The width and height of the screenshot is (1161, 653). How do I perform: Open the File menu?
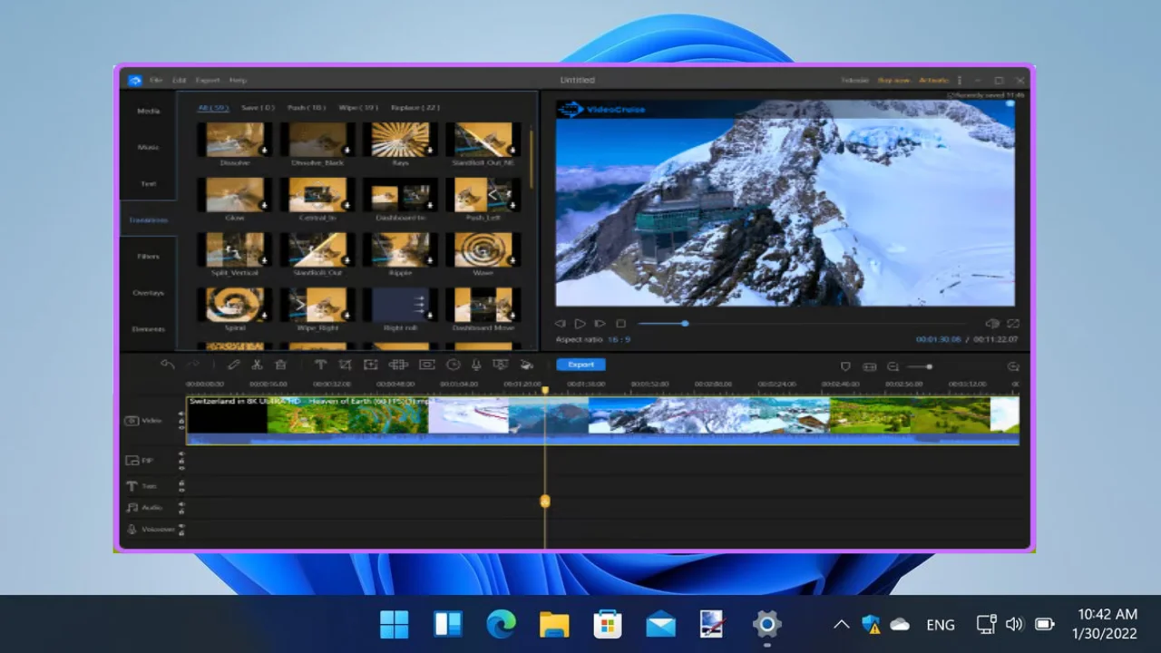coord(157,80)
